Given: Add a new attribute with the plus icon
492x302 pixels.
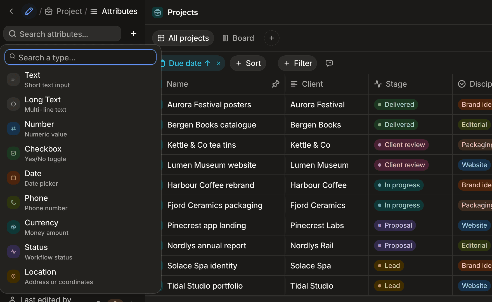Looking at the screenshot, I should tap(134, 34).
